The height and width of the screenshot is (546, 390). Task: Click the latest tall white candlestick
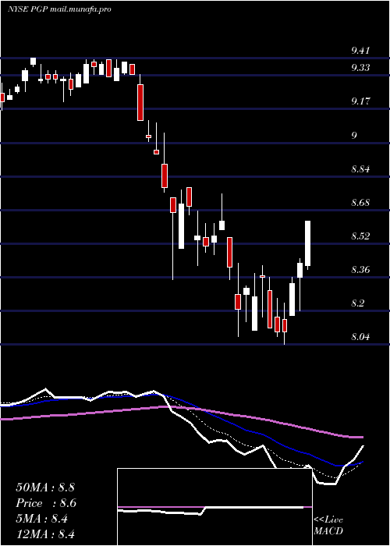(x=308, y=243)
